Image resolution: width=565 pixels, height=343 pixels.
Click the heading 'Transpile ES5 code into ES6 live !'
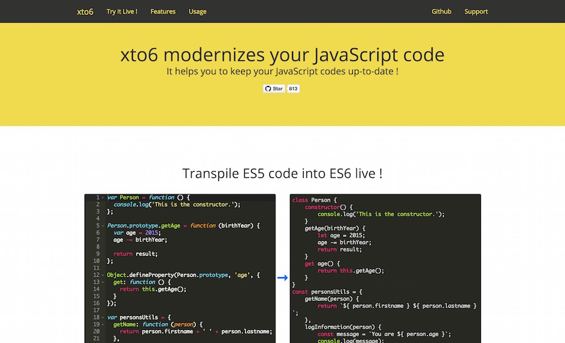point(282,174)
